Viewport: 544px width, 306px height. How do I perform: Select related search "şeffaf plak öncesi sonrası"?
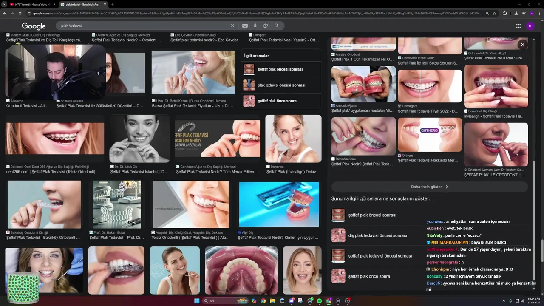(x=281, y=69)
